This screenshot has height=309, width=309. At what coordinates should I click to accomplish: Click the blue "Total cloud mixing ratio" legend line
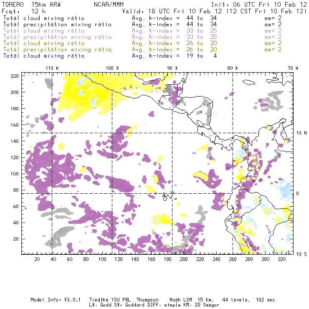tap(44, 56)
